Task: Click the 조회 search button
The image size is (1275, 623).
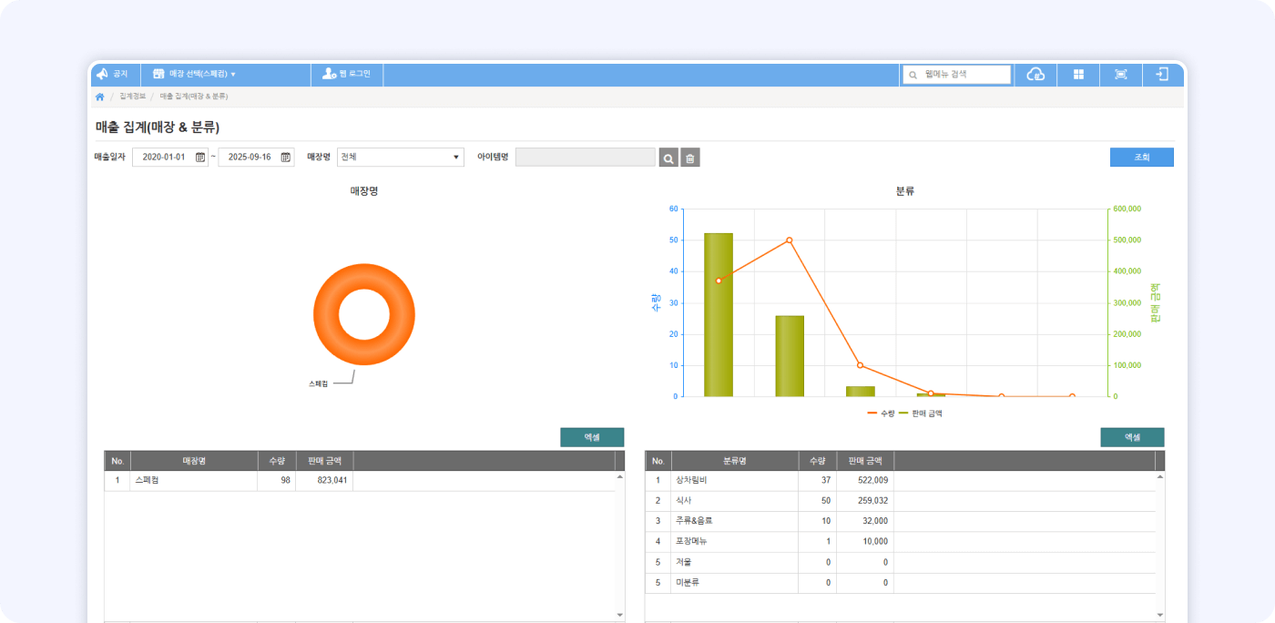Action: pos(1141,158)
